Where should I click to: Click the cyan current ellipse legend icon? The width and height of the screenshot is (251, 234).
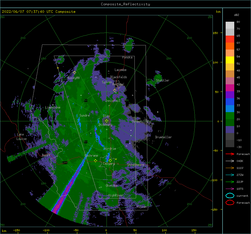pyautogui.click(x=230, y=196)
